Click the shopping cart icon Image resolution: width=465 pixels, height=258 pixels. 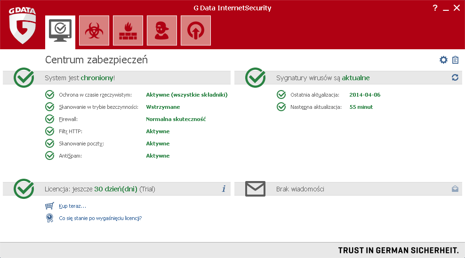tap(49, 205)
